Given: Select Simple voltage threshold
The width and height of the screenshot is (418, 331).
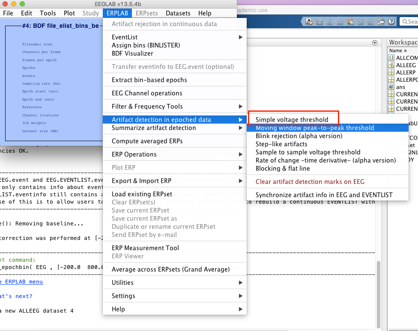Looking at the screenshot, I should point(328,120).
